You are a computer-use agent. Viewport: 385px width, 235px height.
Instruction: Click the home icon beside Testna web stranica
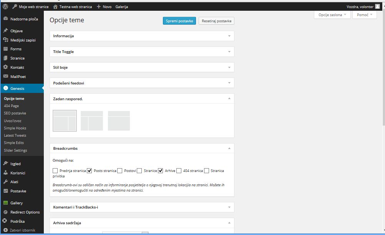click(x=55, y=7)
